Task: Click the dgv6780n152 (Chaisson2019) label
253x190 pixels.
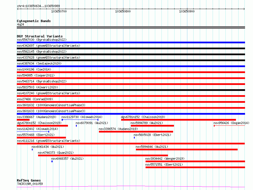Action: [39, 123]
